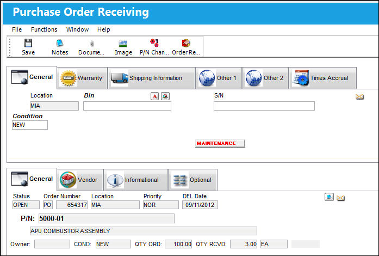Click the envelope icon in the order section
This screenshot has height=256, width=379.
(340, 198)
